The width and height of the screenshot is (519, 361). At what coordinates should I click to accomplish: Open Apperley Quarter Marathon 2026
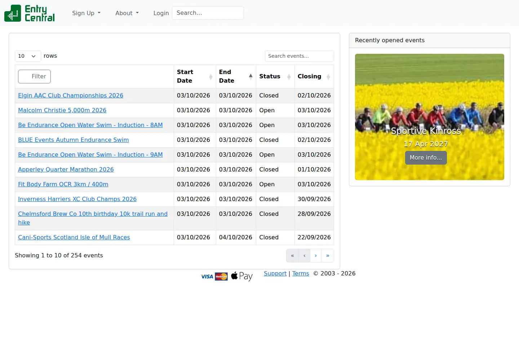[x=66, y=169]
